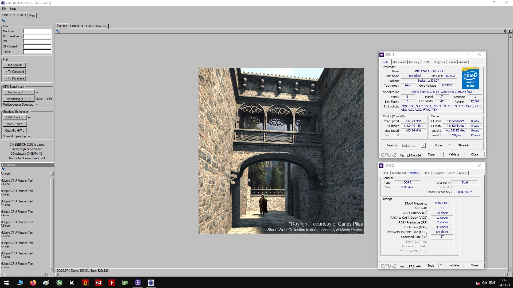Select the Pictures tab

click(x=62, y=26)
